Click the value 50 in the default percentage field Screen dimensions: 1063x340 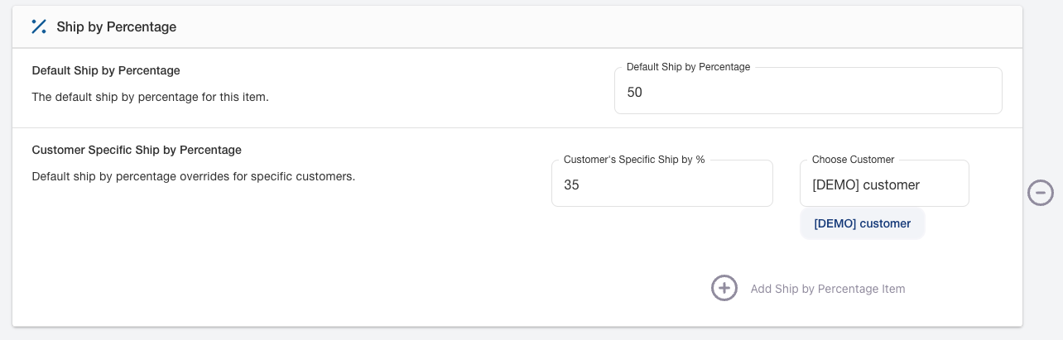point(634,93)
